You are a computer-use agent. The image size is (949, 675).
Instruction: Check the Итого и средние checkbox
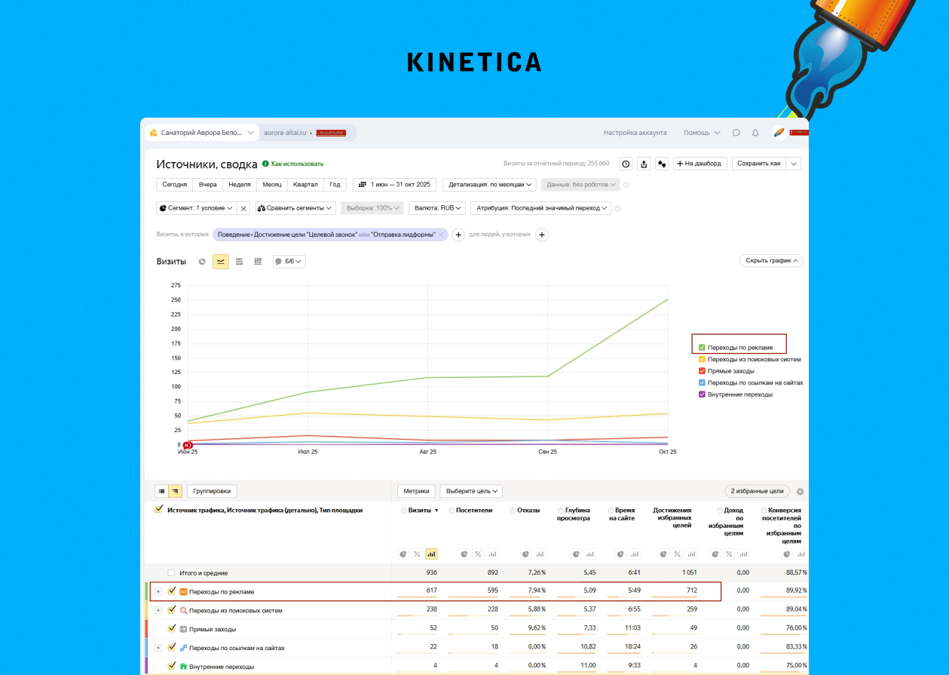[x=172, y=573]
